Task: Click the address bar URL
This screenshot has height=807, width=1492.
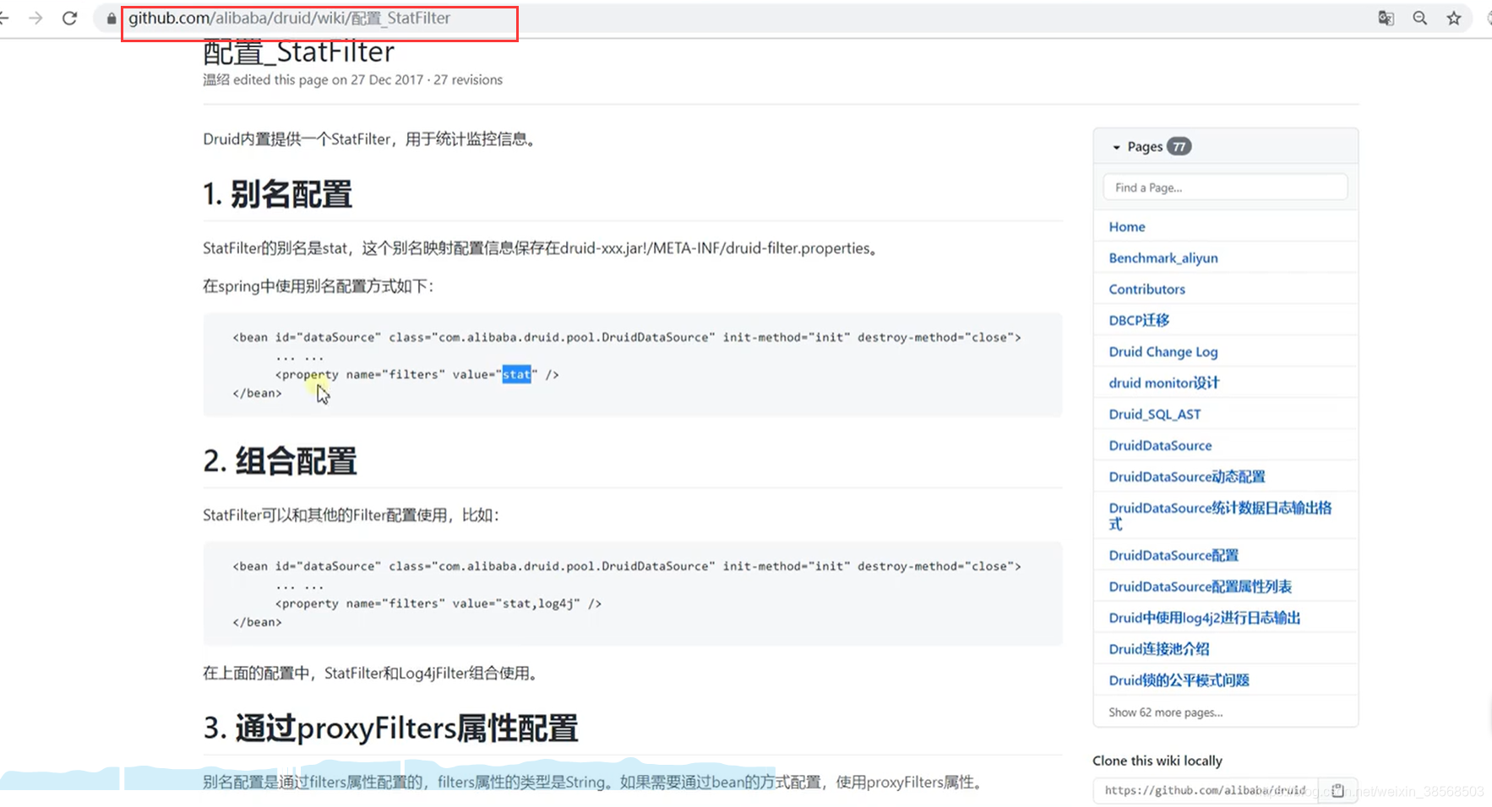Action: pyautogui.click(x=289, y=18)
